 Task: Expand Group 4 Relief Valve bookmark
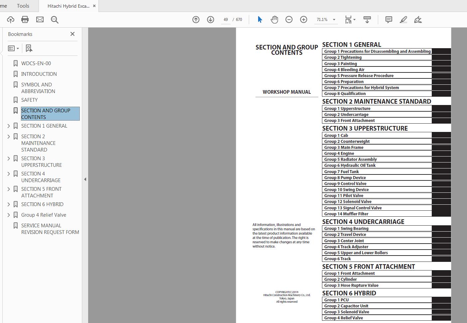click(9, 215)
